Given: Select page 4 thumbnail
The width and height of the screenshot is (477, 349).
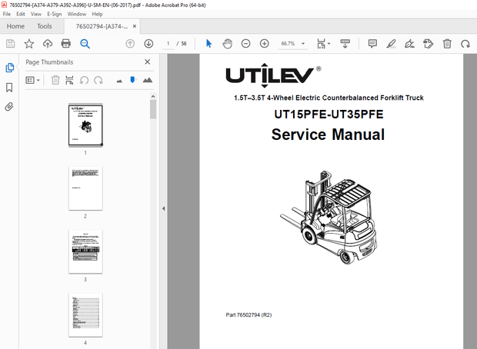Looking at the screenshot, I should (85, 315).
